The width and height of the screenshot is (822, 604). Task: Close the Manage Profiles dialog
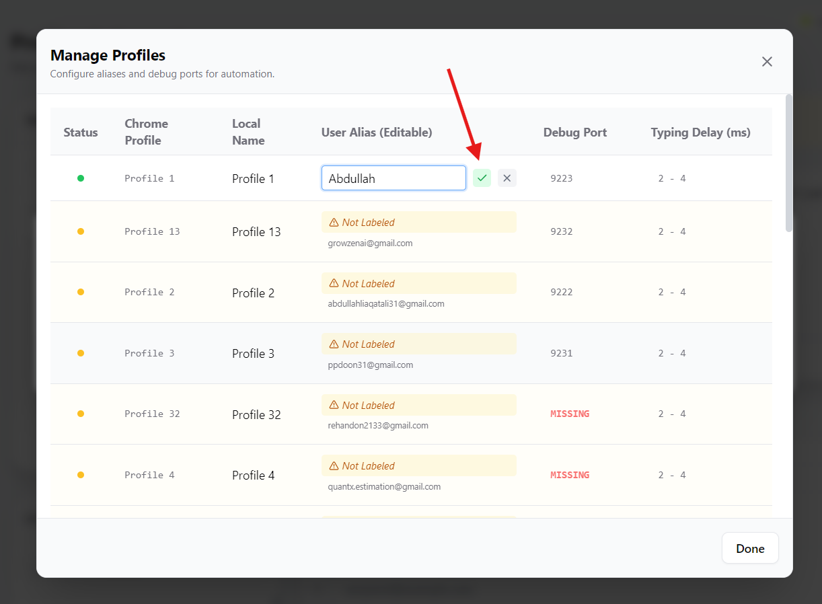pyautogui.click(x=767, y=62)
